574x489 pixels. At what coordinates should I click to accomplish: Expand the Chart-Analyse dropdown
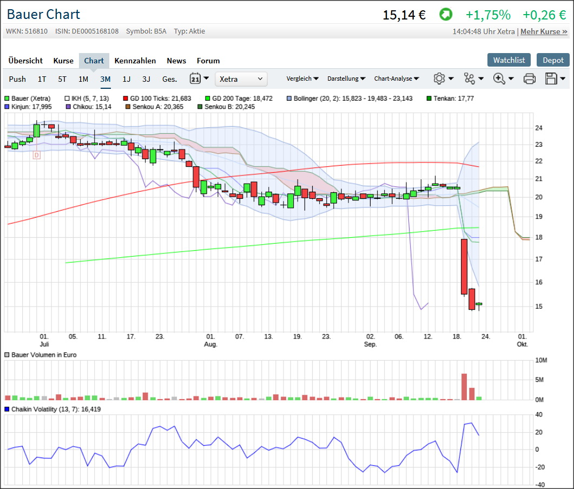click(x=397, y=79)
